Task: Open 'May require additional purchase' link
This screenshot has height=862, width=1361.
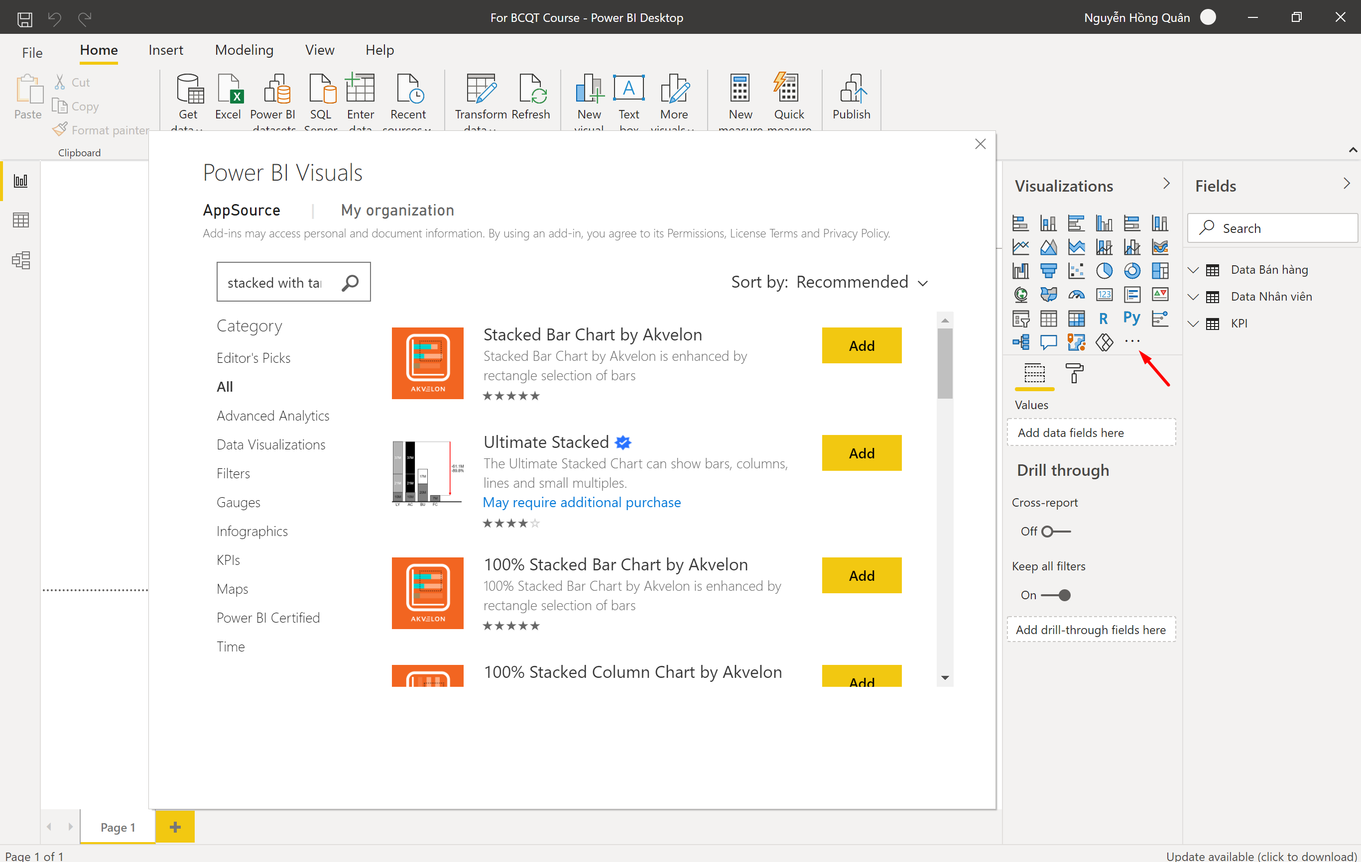Action: pyautogui.click(x=582, y=502)
